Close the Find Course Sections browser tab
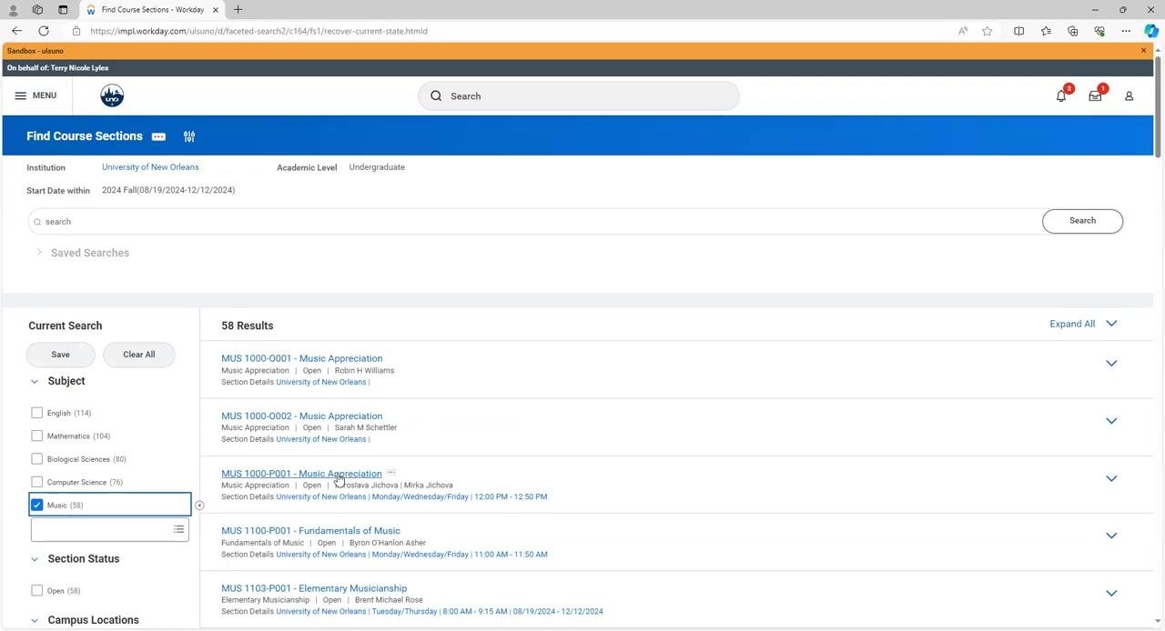This screenshot has height=631, width=1165. coord(216,9)
